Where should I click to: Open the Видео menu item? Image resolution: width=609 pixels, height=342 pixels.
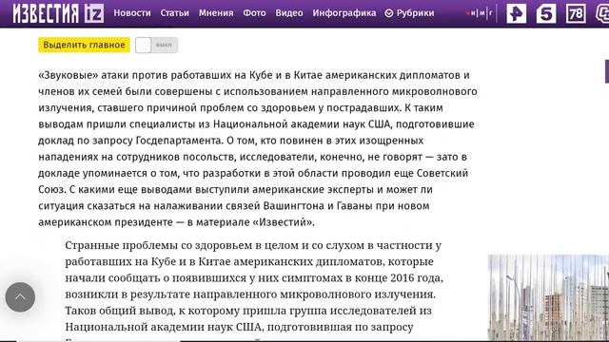289,13
